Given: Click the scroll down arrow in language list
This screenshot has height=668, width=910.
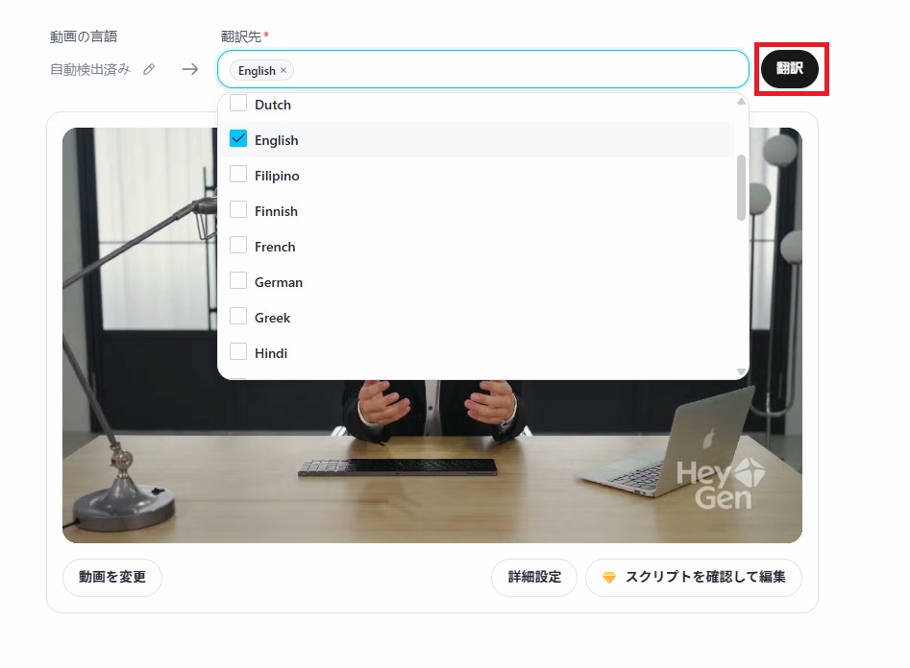Looking at the screenshot, I should click(x=741, y=371).
